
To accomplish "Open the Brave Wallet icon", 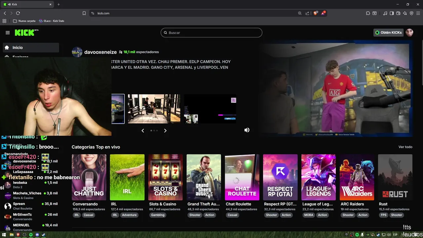I will point(398,13).
